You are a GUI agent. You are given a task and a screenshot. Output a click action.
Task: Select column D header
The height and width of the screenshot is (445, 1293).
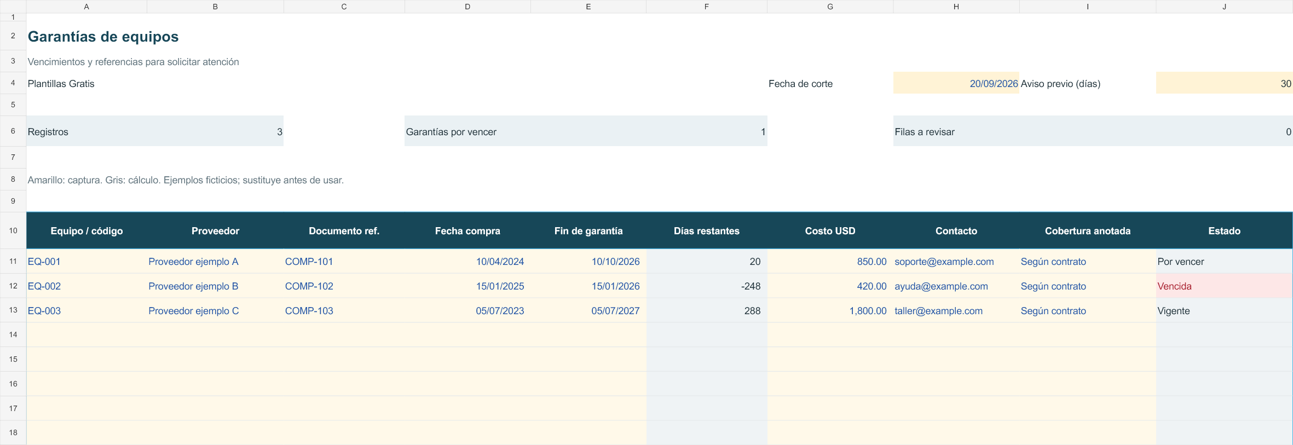[x=467, y=7]
